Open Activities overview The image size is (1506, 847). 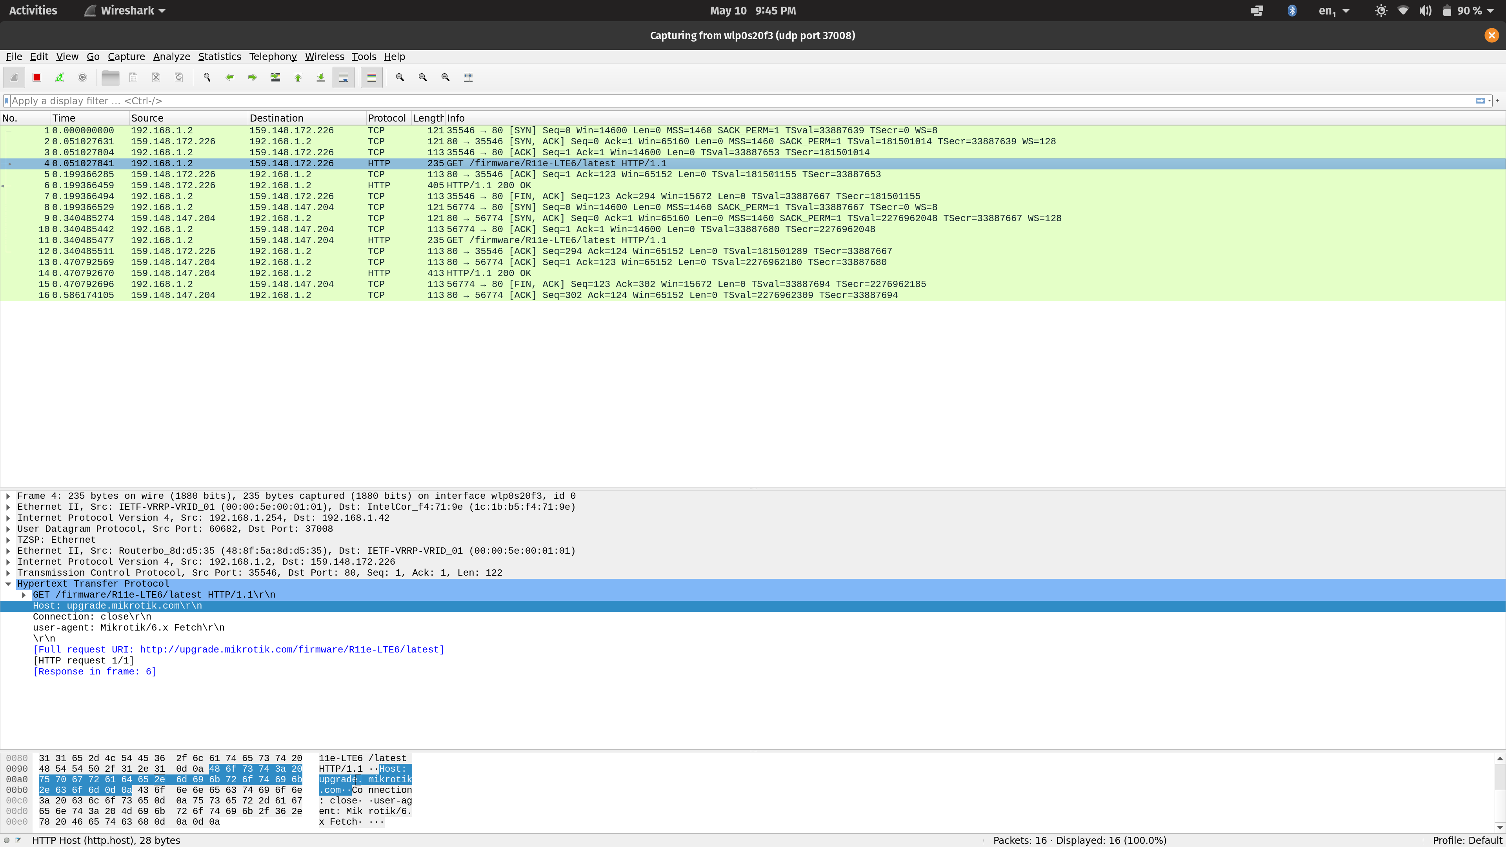33,11
